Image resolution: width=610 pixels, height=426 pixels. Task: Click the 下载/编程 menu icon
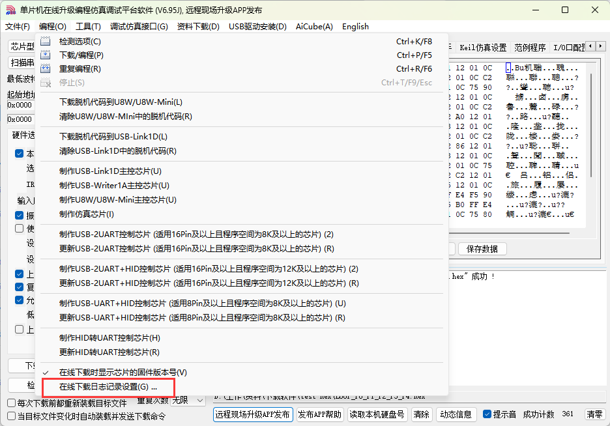pyautogui.click(x=46, y=55)
